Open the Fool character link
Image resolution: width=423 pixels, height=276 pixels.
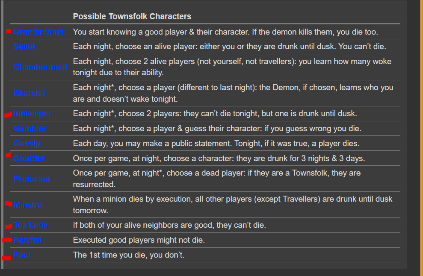(22, 255)
